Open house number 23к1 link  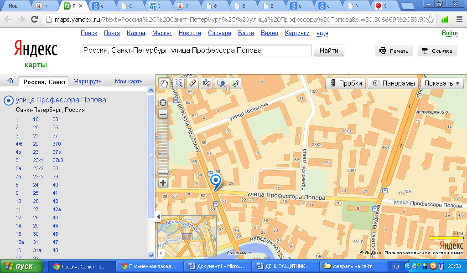[38, 160]
